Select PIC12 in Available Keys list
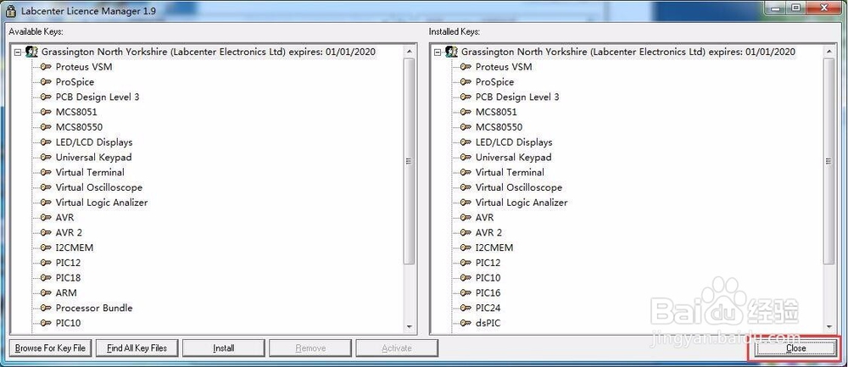 tap(68, 263)
